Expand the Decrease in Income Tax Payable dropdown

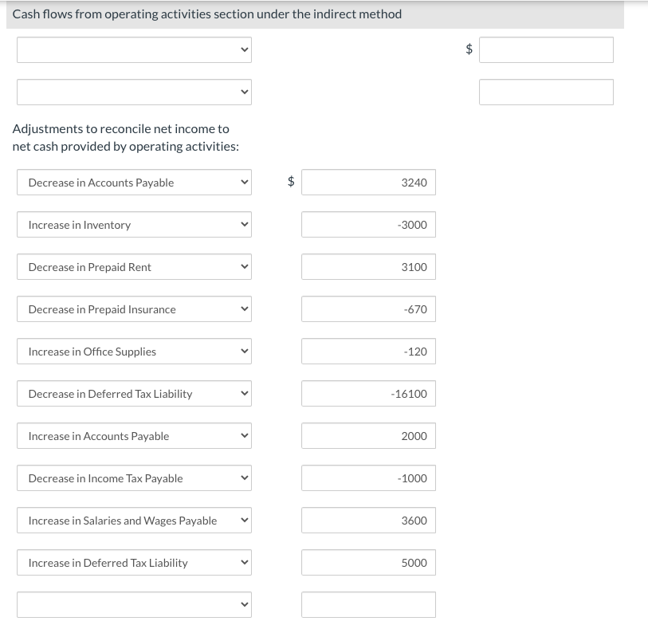134,478
